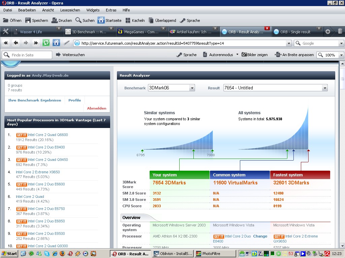This screenshot has width=345, height=258.
Task: Open new tab with plus icon
Action: [327, 32]
